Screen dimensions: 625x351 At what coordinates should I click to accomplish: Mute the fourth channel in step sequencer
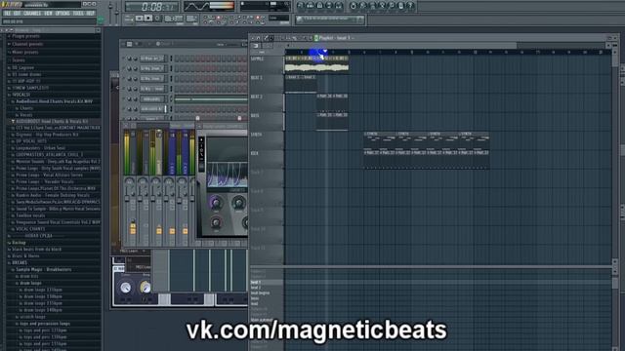click(123, 89)
